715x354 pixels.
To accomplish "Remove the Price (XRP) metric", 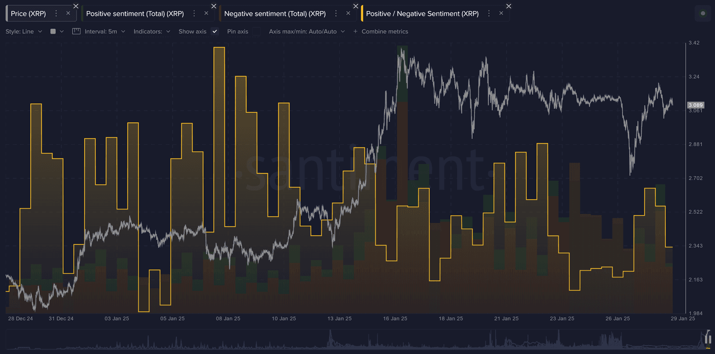I will [x=68, y=13].
